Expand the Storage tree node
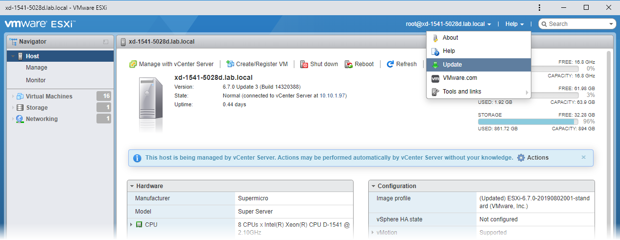The width and height of the screenshot is (620, 240). click(13, 108)
